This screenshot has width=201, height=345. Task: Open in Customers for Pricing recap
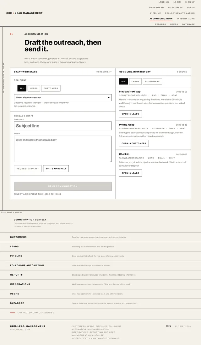pyautogui.click(x=134, y=143)
